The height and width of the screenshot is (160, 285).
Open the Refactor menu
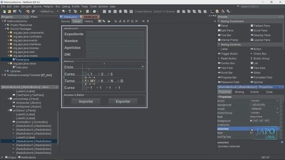click(49, 7)
